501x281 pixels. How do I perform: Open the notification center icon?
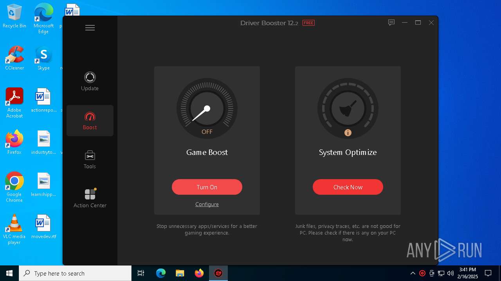click(488, 273)
